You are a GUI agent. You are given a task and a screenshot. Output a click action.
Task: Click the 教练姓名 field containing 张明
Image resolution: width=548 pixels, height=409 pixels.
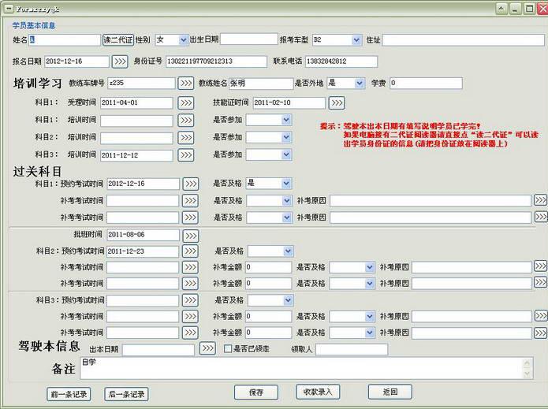261,83
